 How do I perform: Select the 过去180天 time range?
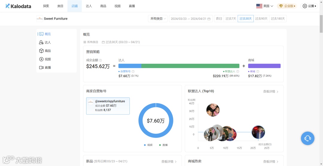[278, 19]
